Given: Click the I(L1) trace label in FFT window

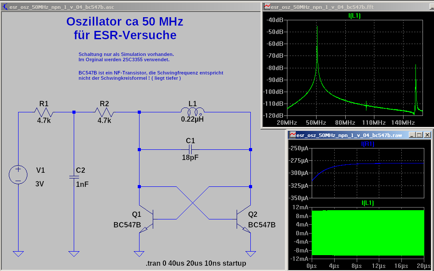Looking at the screenshot, I should (354, 15).
